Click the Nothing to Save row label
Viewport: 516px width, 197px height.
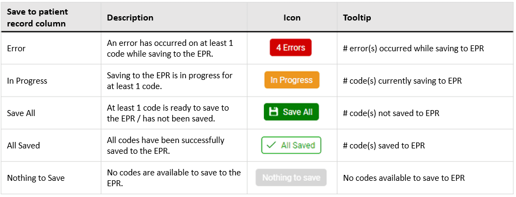[36, 178]
